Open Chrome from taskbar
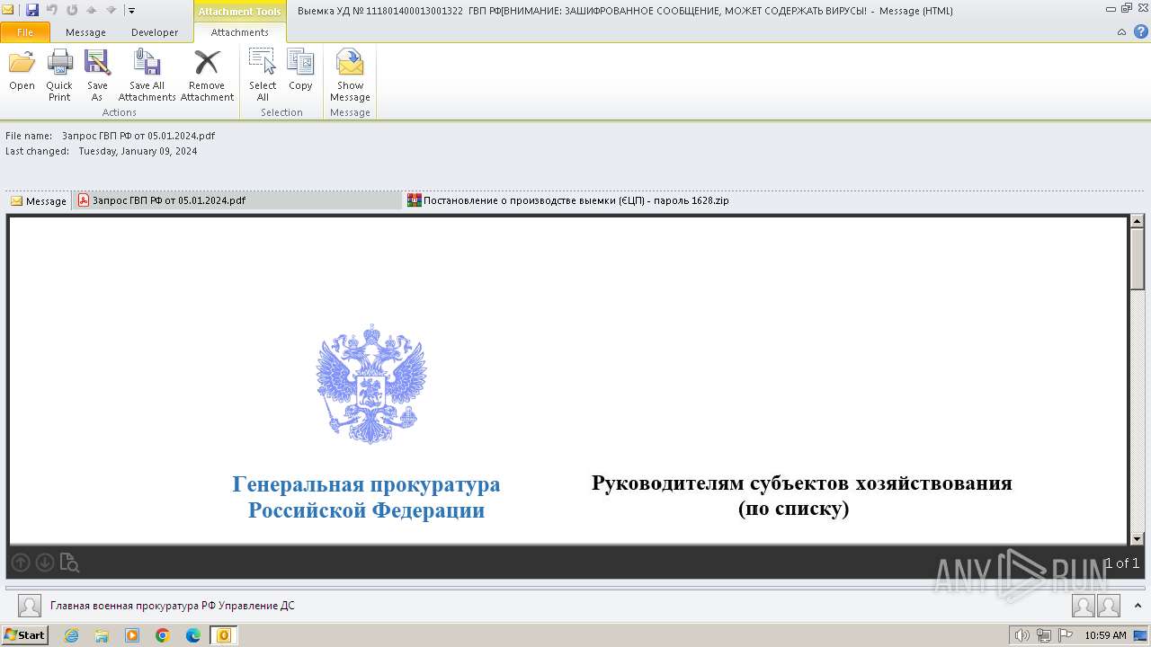Viewport: 1151px width, 647px height. tap(163, 635)
